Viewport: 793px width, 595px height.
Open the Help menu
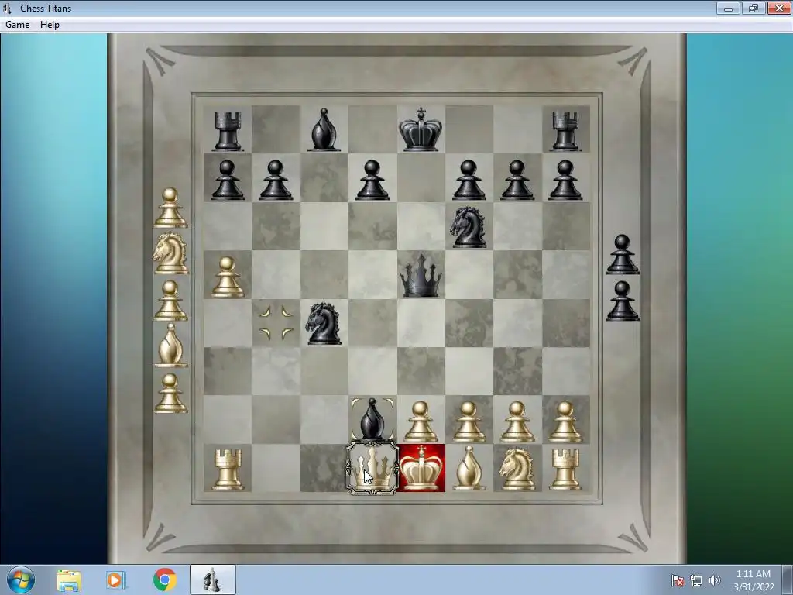tap(50, 25)
